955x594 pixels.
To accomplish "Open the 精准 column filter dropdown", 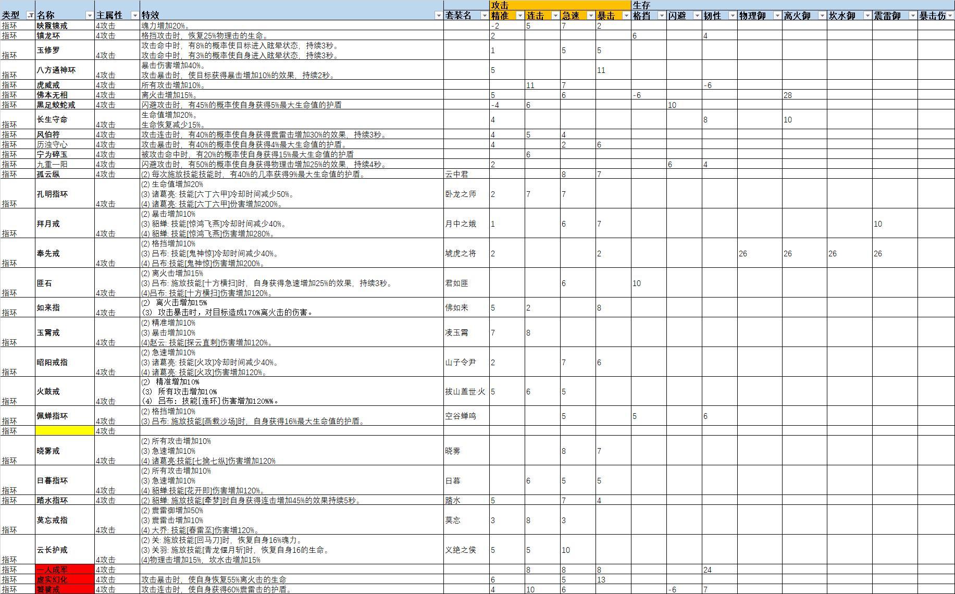I will point(519,16).
